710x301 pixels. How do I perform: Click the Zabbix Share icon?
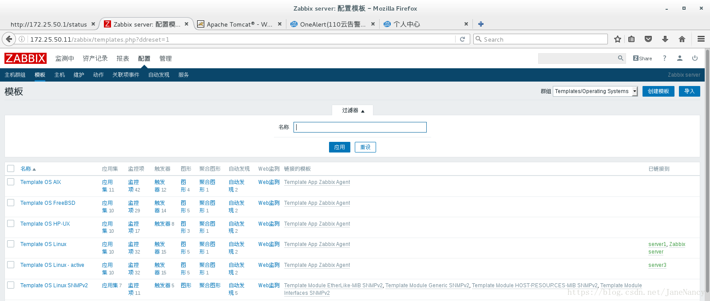point(643,58)
